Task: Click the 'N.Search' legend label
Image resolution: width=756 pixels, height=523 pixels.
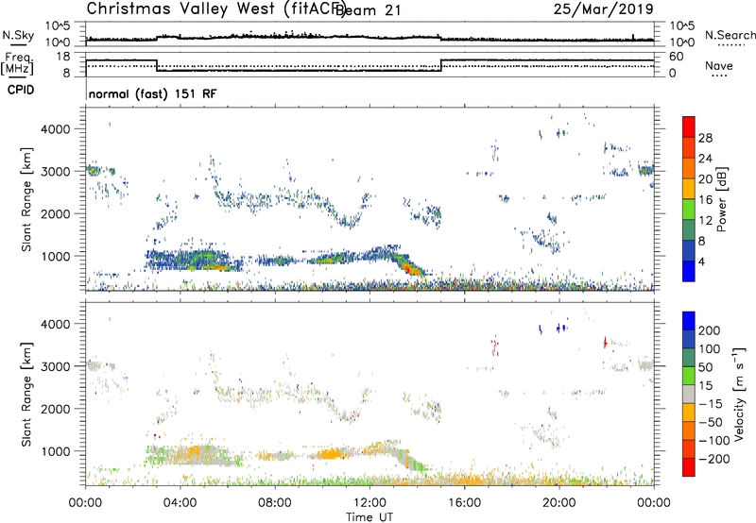Action: pos(730,35)
